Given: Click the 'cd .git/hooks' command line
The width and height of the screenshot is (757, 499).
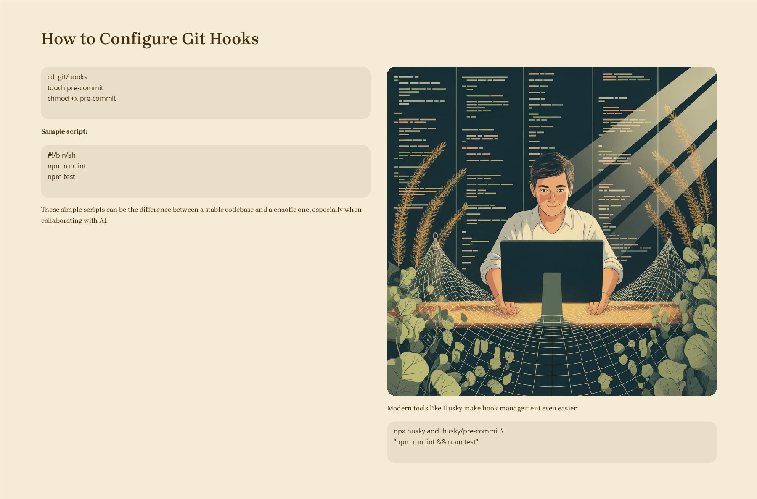Looking at the screenshot, I should point(67,77).
